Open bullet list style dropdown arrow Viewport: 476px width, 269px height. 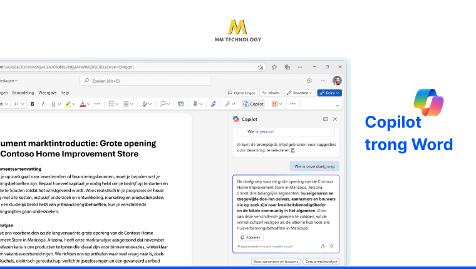pyautogui.click(x=117, y=104)
